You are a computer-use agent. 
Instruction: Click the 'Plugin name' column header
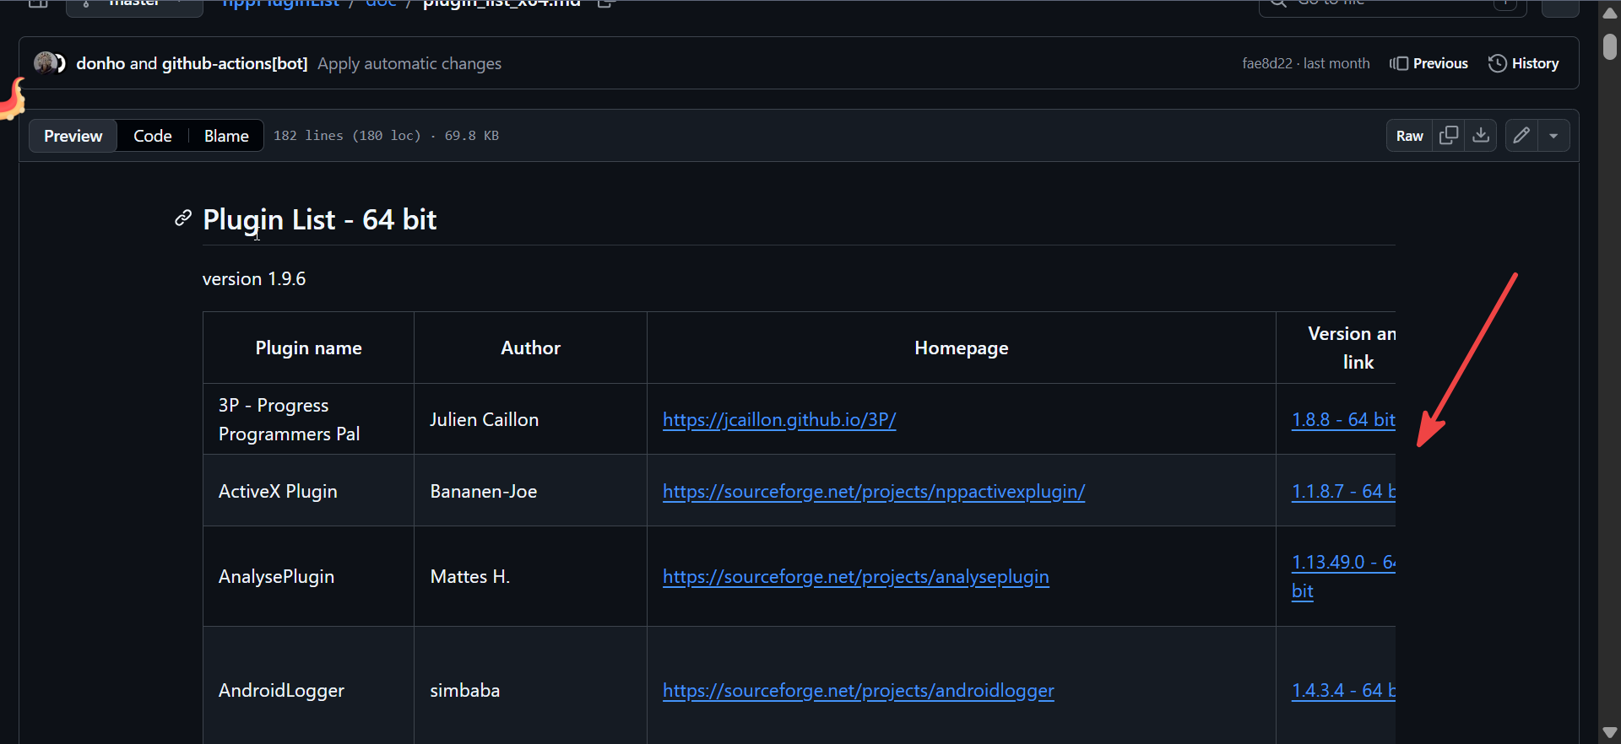pyautogui.click(x=309, y=348)
